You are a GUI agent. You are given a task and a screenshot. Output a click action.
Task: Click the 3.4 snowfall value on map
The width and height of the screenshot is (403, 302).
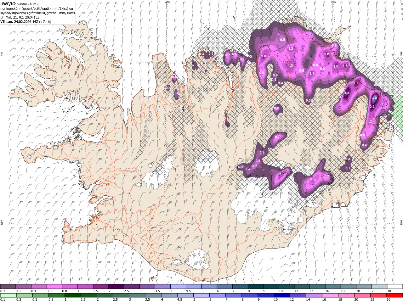pos(347,93)
